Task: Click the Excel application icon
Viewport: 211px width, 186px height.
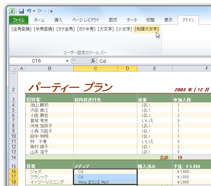Action: (x=12, y=11)
